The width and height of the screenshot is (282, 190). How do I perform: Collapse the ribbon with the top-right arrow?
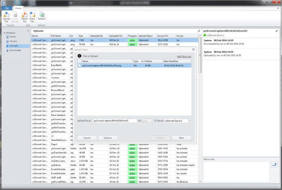point(278,8)
